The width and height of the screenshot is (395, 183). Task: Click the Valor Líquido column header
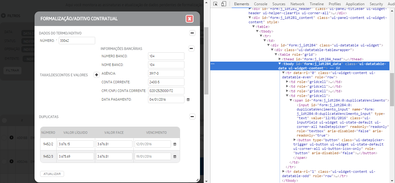(76, 133)
